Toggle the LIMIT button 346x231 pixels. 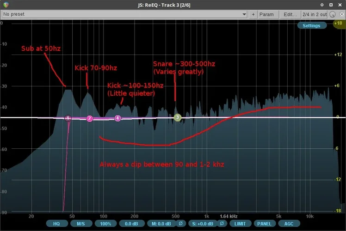(240, 224)
